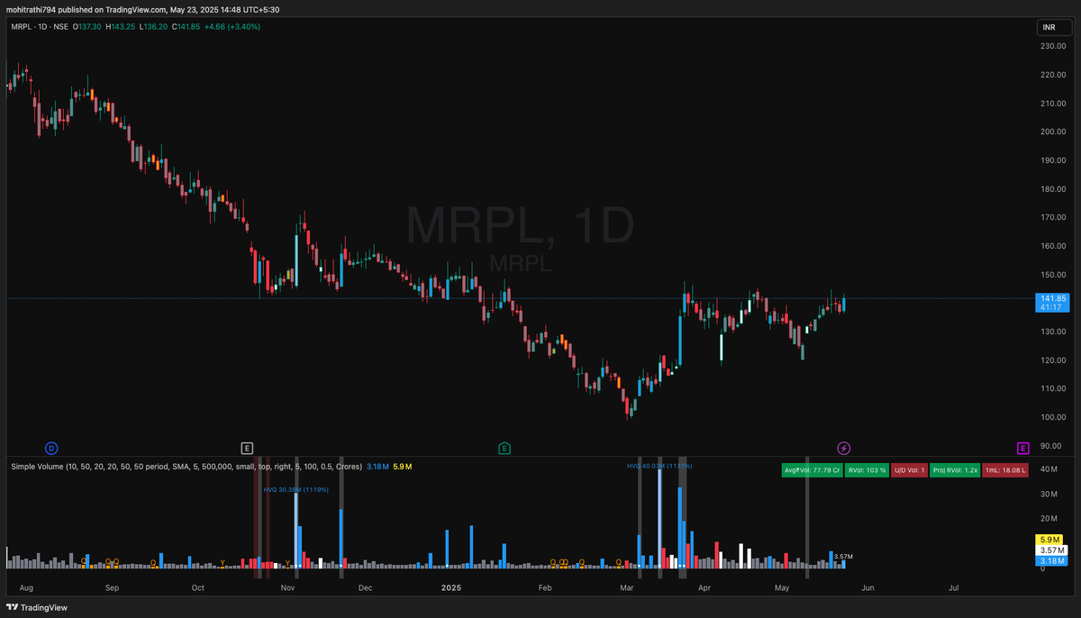The image size is (1081, 618).
Task: Click the 40M volume scale label
Action: [1048, 469]
